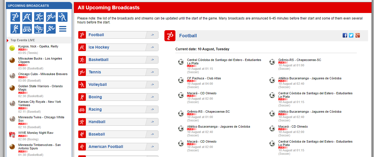Share the page via the Facebook icon
Screen dimensions: 374x157
pyautogui.click(x=345, y=35)
